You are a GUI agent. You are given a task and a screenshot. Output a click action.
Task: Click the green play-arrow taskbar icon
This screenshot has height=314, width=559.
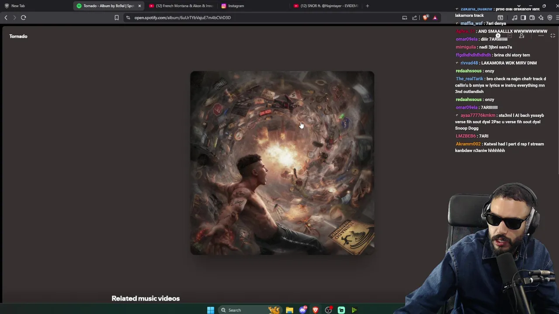click(354, 310)
